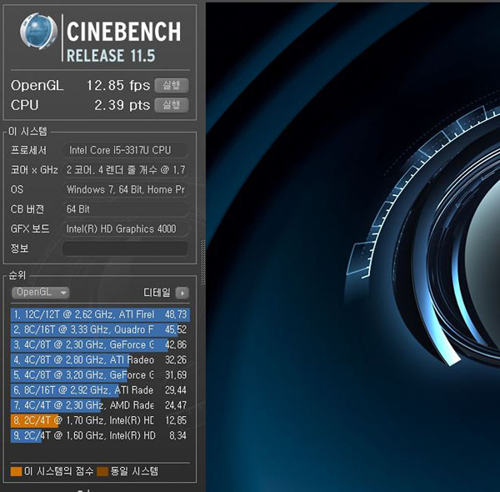The height and width of the screenshot is (492, 500).
Task: Click the 8.34 score value
Action: (178, 435)
